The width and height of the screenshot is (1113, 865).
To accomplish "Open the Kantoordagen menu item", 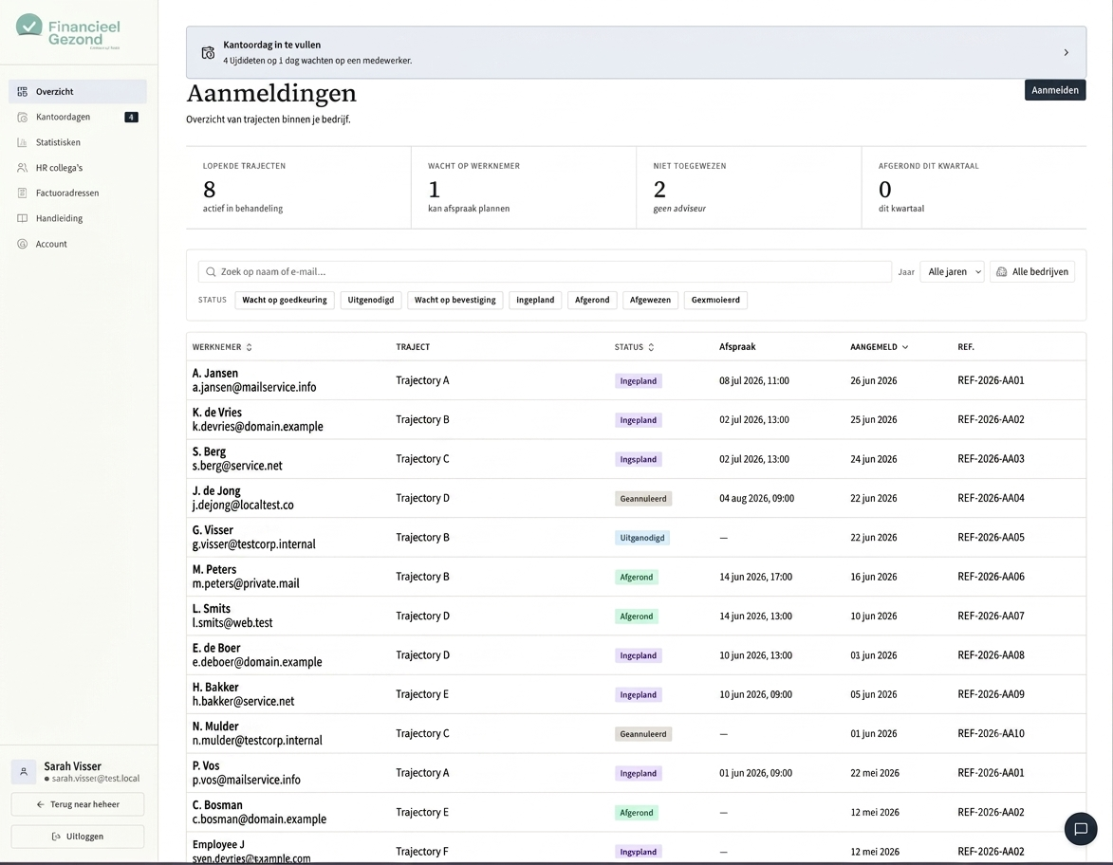I will (78, 117).
